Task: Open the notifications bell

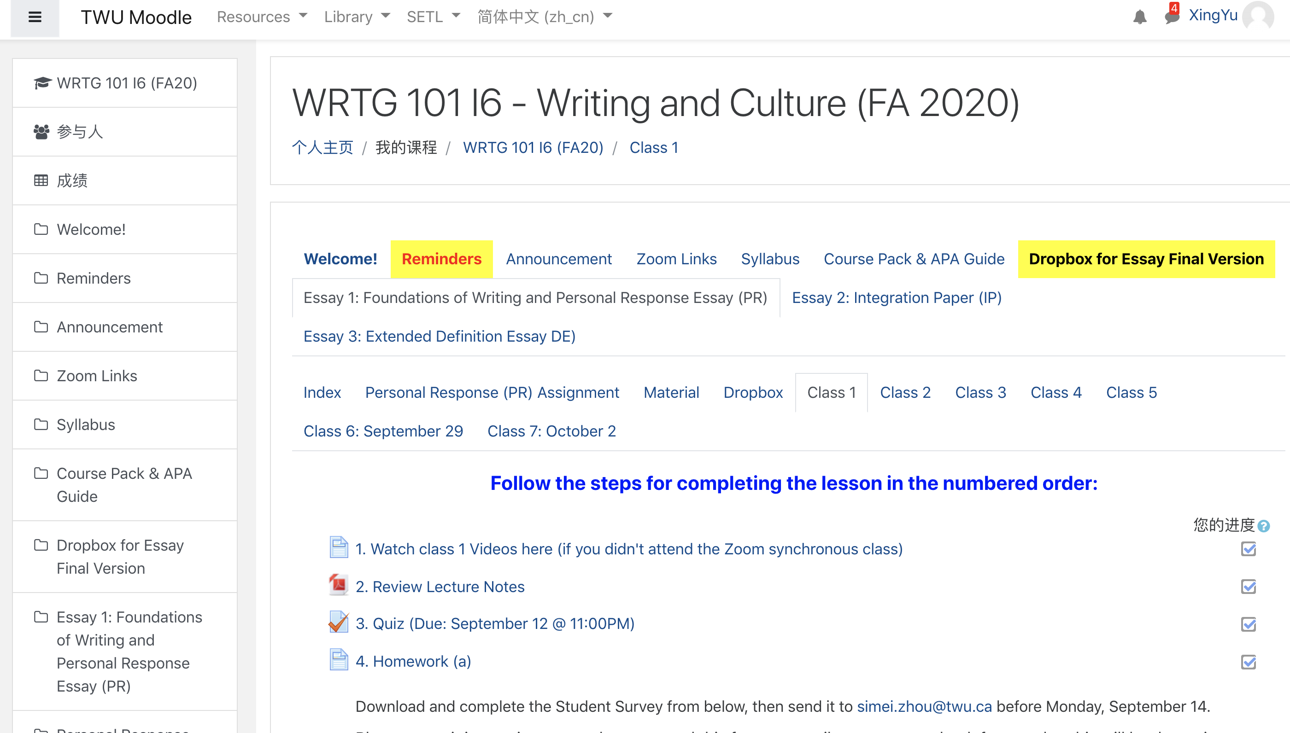Action: click(x=1139, y=17)
